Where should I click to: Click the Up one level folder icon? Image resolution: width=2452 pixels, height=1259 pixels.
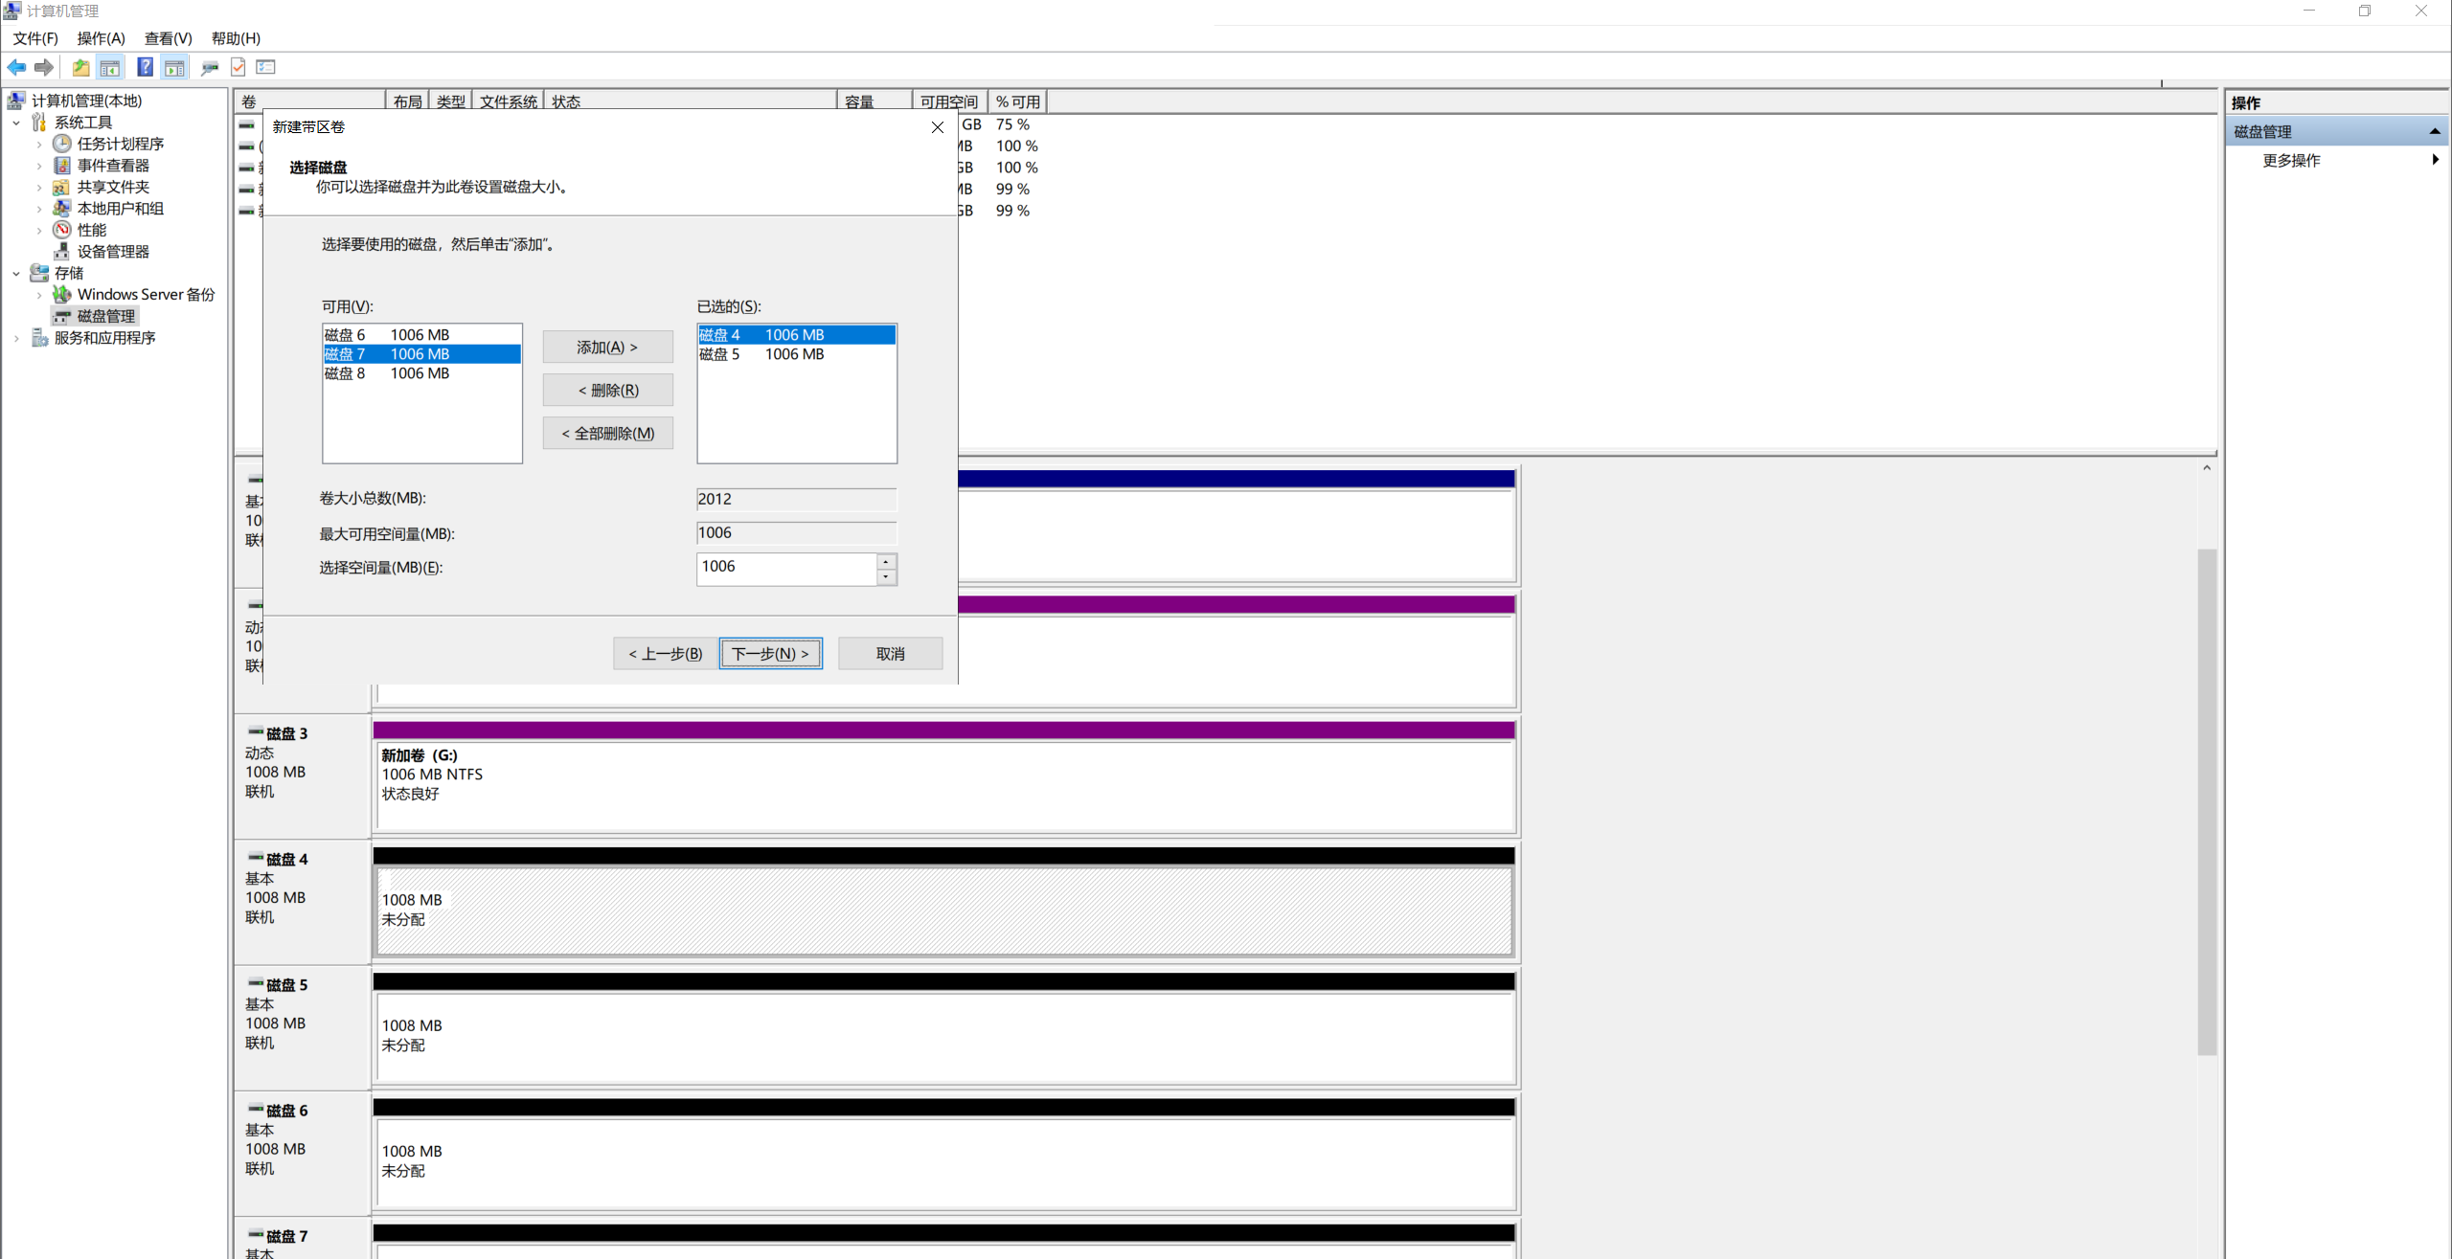point(80,67)
